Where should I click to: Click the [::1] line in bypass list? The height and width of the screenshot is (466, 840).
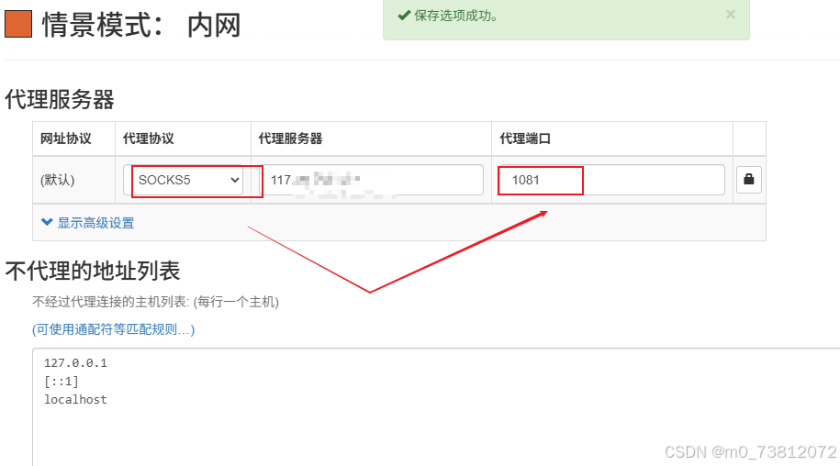click(62, 382)
